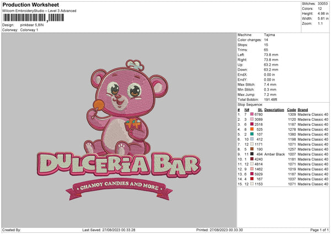Click the Stitches value 33053

tap(323, 3)
